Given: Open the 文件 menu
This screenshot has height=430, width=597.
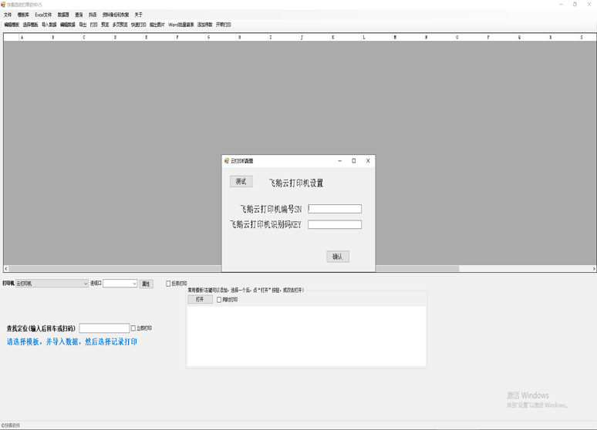Looking at the screenshot, I should click(8, 15).
